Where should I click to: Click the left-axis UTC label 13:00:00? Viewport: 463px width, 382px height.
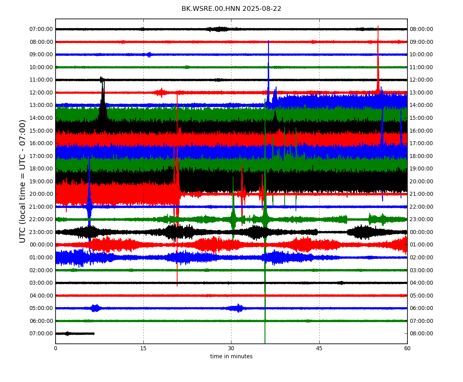coord(41,105)
